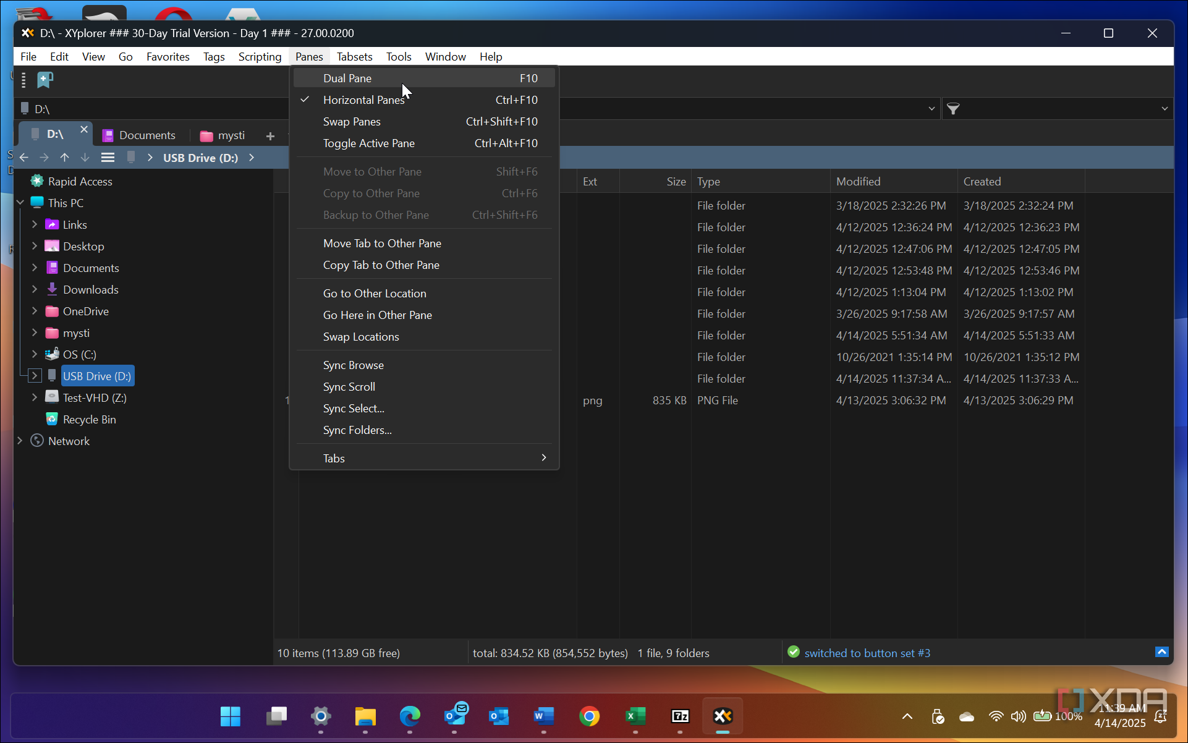The width and height of the screenshot is (1188, 743).
Task: Click USB Drive (D:) breadcrumb segment
Action: point(200,158)
